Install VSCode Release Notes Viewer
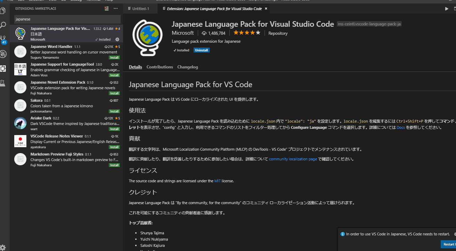 click(x=114, y=147)
